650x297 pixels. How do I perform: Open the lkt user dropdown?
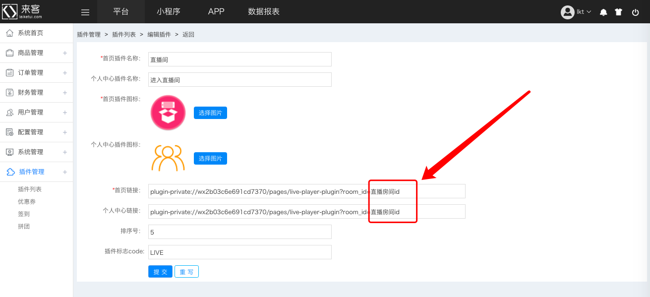click(576, 12)
